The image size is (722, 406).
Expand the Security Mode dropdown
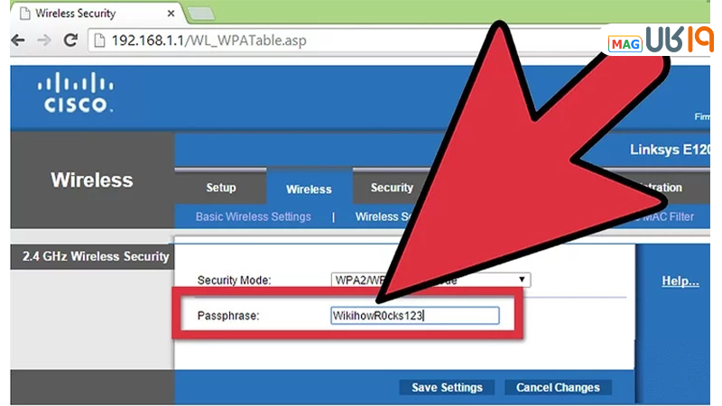pyautogui.click(x=523, y=280)
